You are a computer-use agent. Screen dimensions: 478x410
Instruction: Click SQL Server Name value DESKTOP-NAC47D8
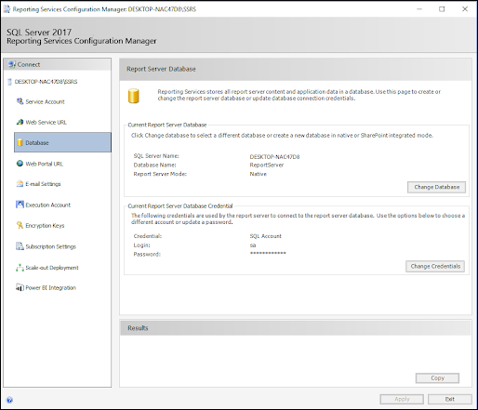pos(274,157)
